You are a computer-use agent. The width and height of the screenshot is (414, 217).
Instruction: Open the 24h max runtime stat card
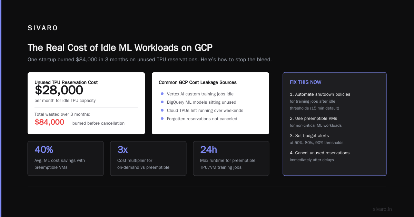point(231,158)
